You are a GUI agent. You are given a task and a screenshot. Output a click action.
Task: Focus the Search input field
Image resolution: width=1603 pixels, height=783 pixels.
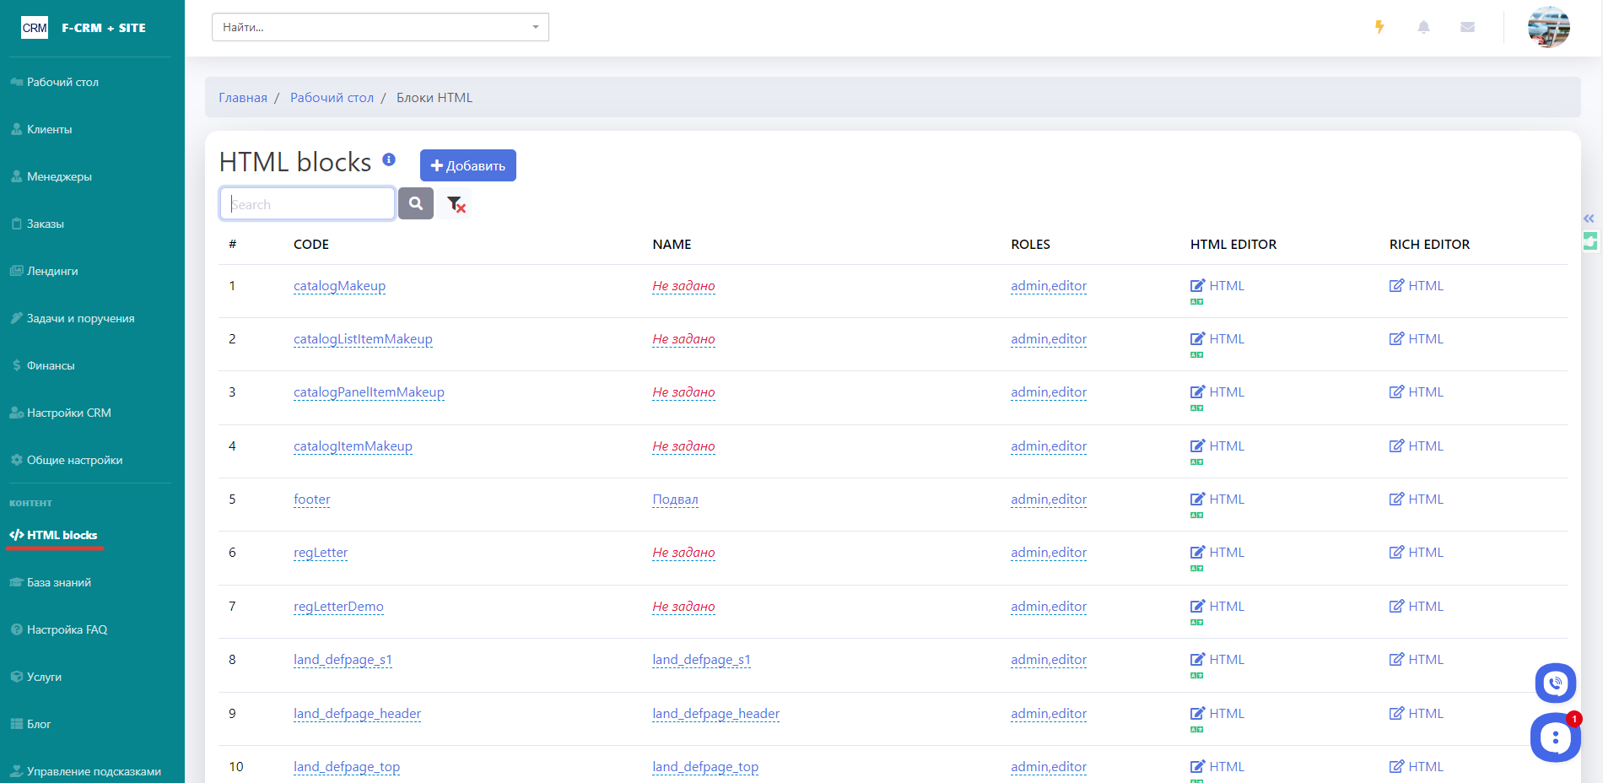click(x=307, y=204)
